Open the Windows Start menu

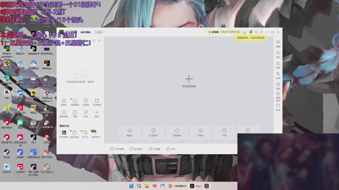[131, 186]
